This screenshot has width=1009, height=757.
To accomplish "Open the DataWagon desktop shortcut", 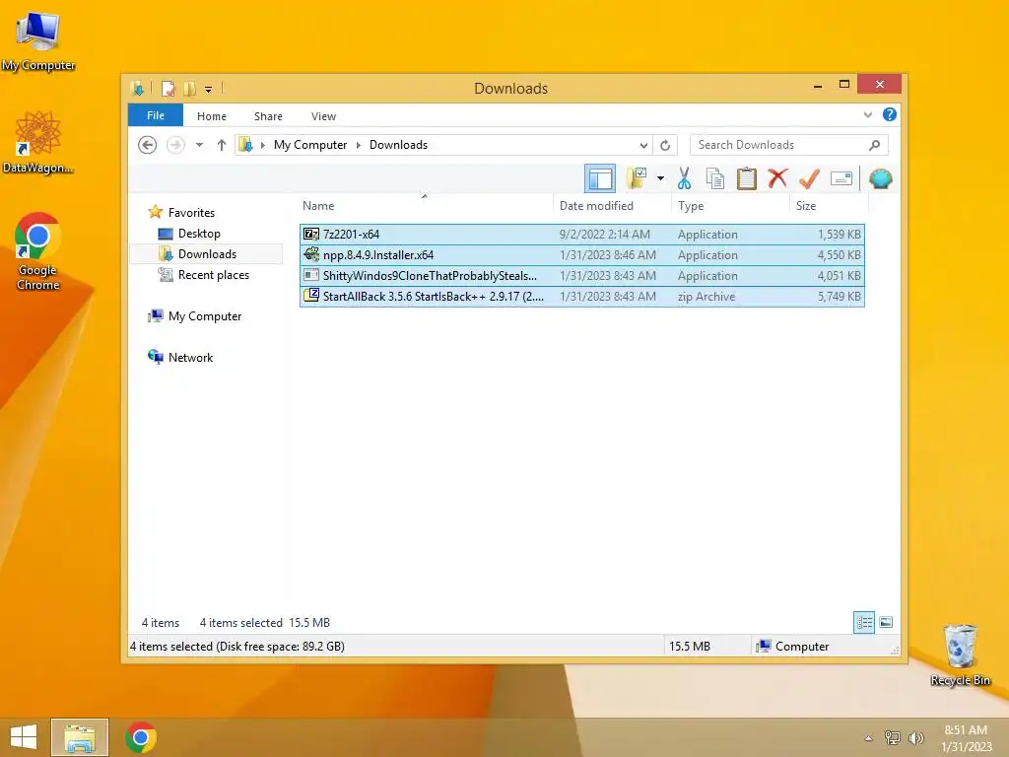I will pyautogui.click(x=38, y=142).
